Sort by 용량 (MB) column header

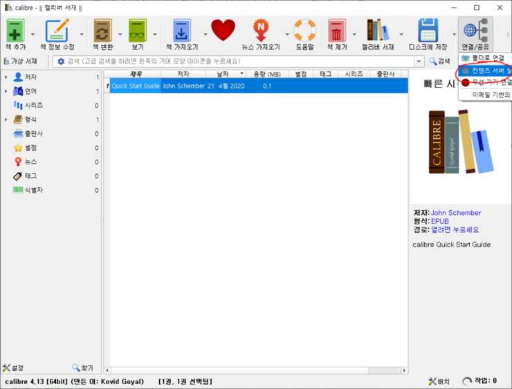[x=267, y=74]
